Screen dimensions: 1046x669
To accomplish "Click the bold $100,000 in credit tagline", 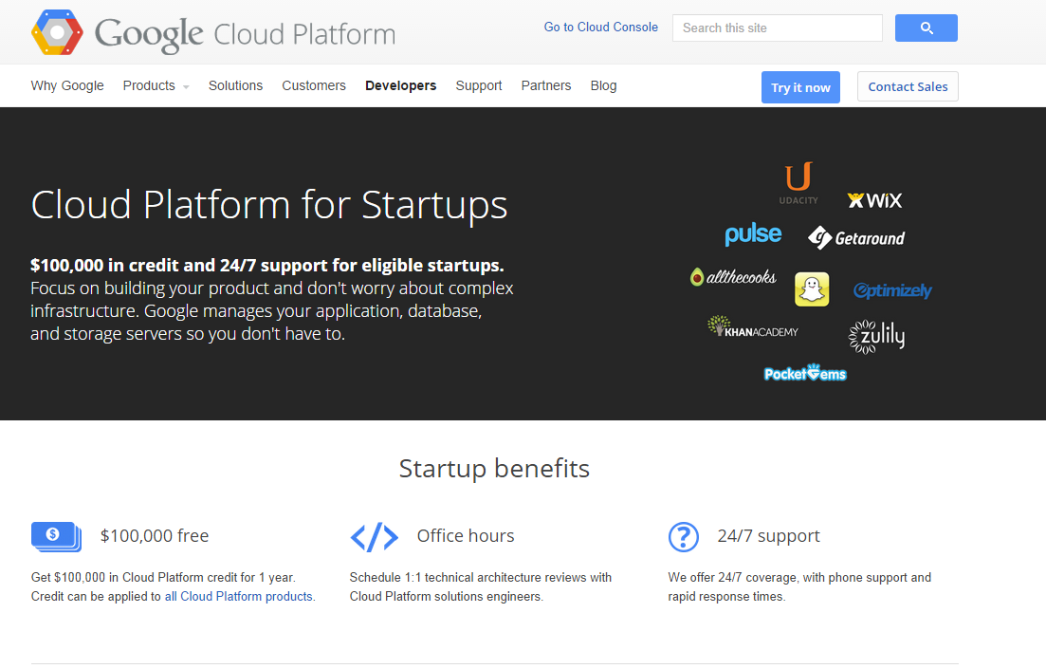I will click(x=266, y=265).
